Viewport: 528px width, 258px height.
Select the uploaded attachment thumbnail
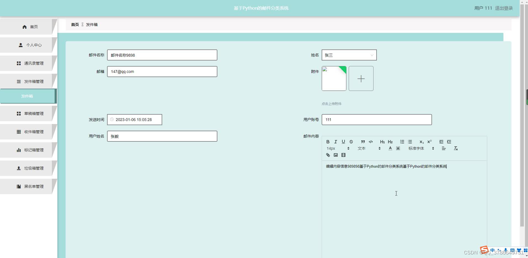tap(334, 78)
